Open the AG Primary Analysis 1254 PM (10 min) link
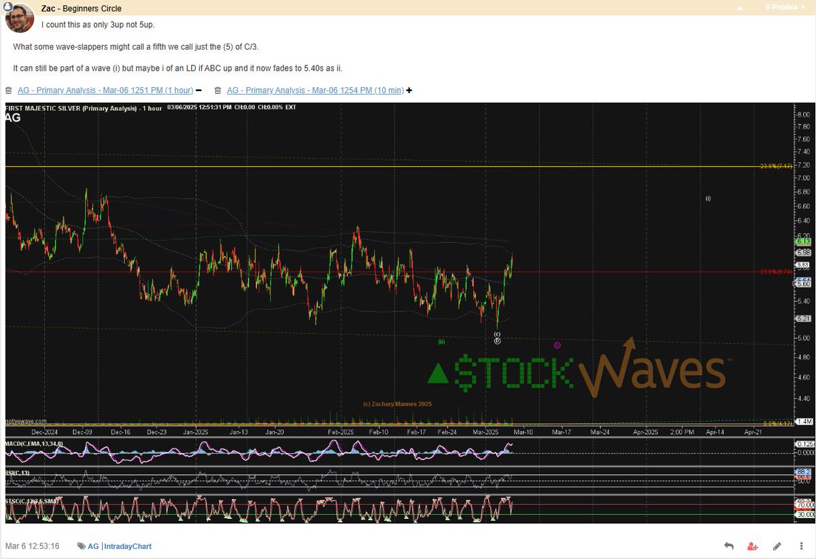This screenshot has height=559, width=816. tap(316, 90)
